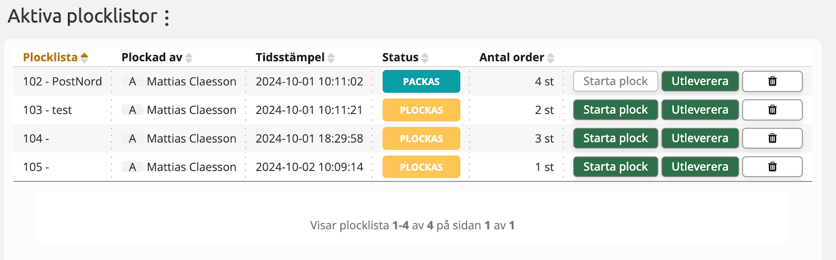The width and height of the screenshot is (836, 260).
Task: Sort the table by Tidsstämpel
Action: (331, 57)
